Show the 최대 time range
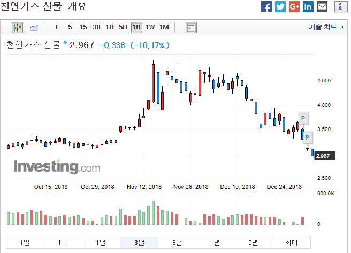This screenshot has height=253, width=351. (291, 242)
